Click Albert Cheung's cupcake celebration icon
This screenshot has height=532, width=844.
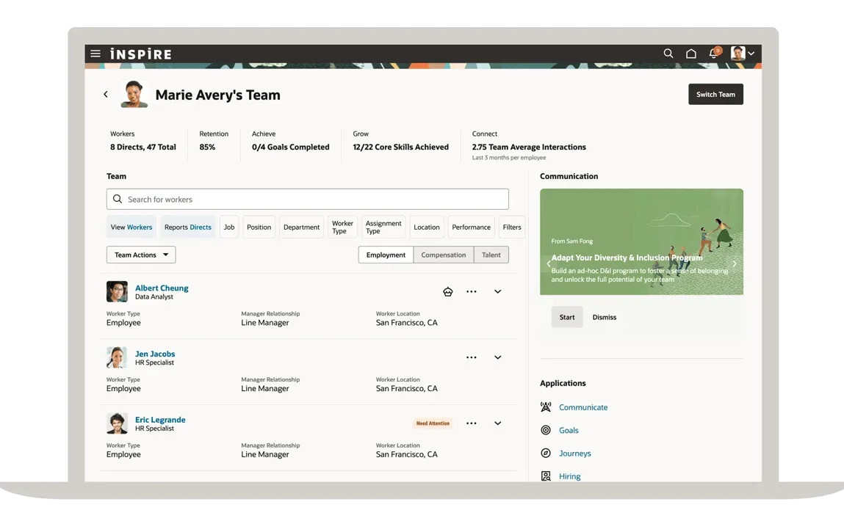(448, 291)
